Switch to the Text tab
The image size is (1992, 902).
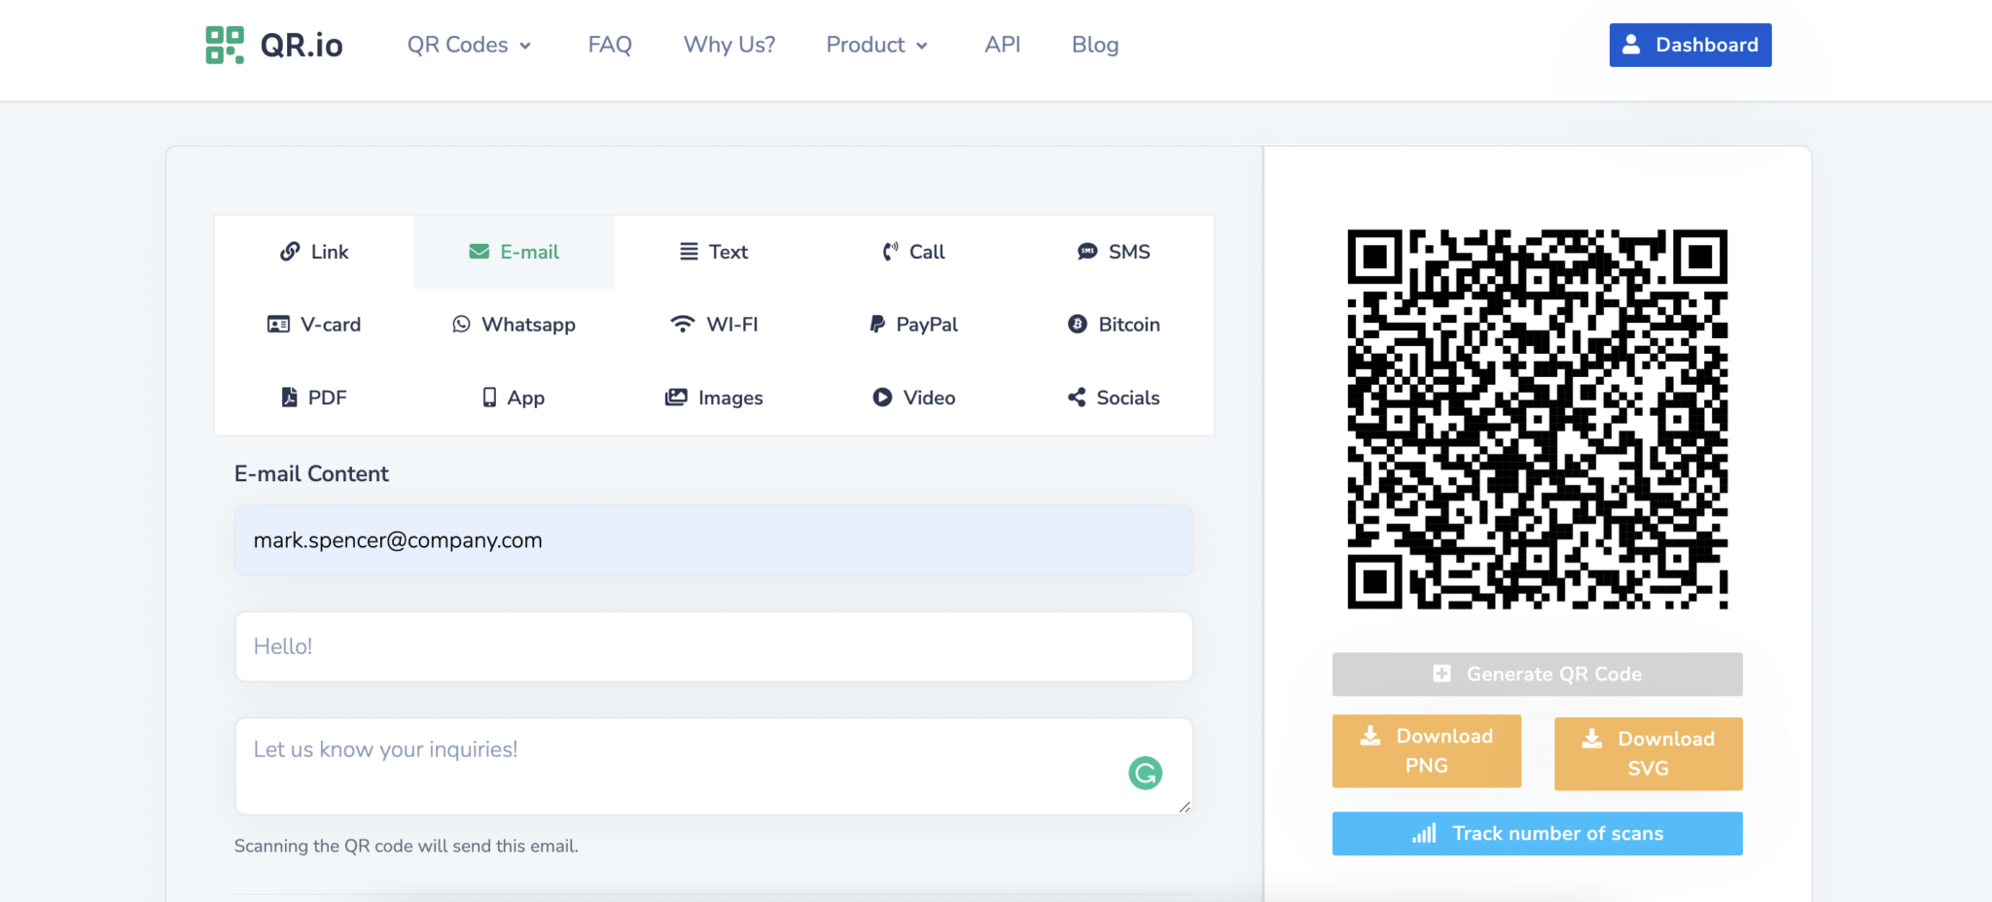tap(713, 252)
